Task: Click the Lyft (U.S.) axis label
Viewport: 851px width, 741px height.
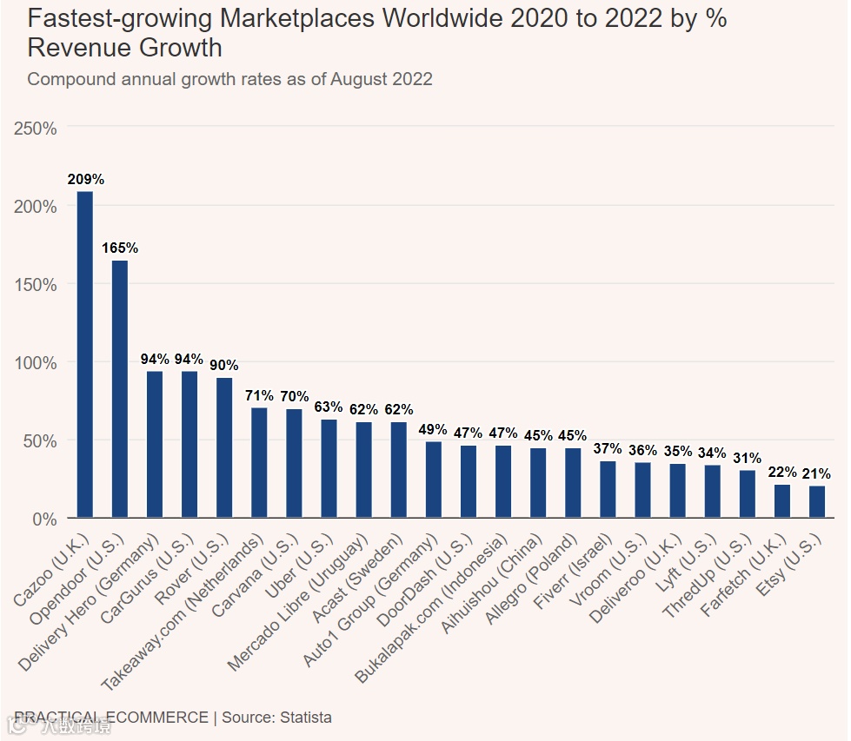Action: [x=686, y=563]
